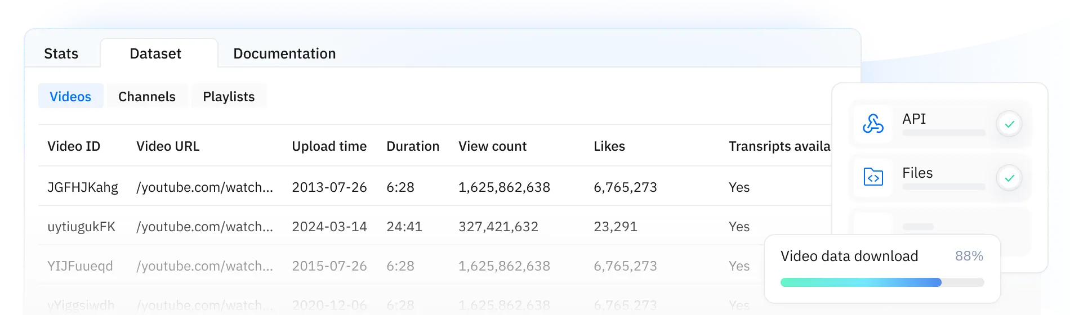This screenshot has width=1070, height=315.
Task: Select the YIJFuueqd video ID cell
Action: coord(80,266)
